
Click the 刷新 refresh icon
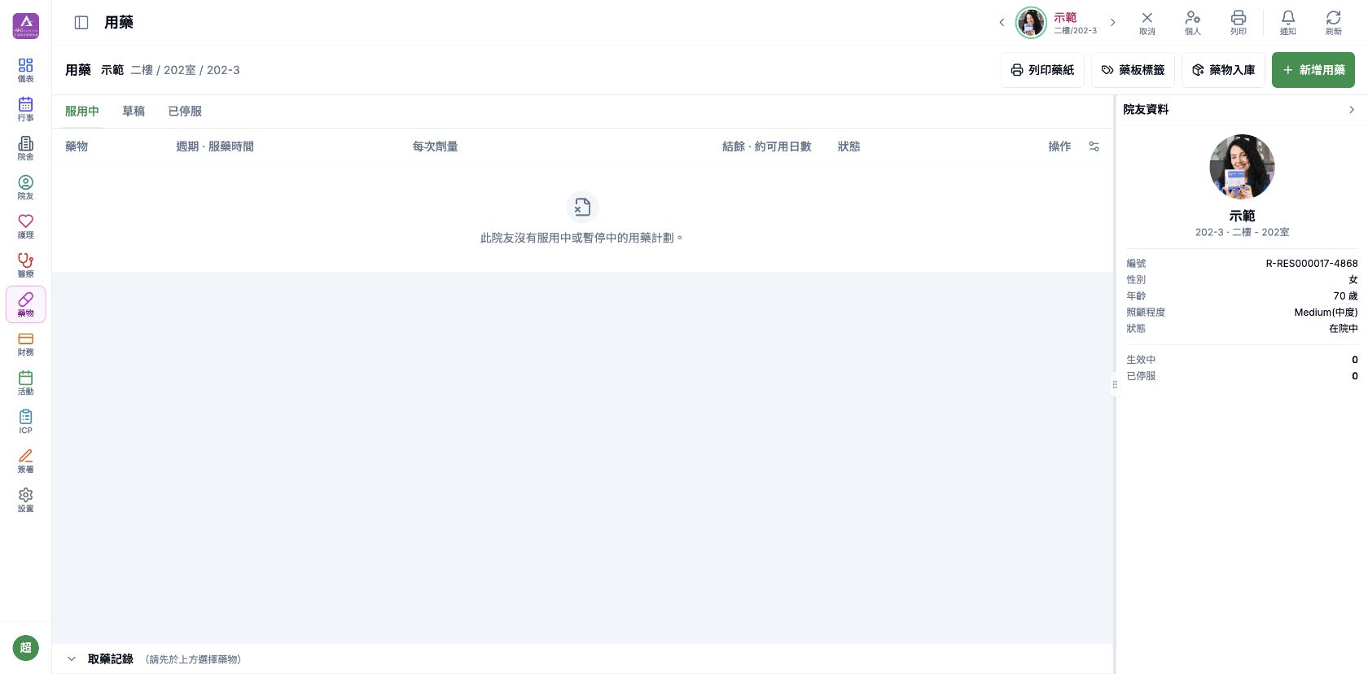[x=1333, y=23]
